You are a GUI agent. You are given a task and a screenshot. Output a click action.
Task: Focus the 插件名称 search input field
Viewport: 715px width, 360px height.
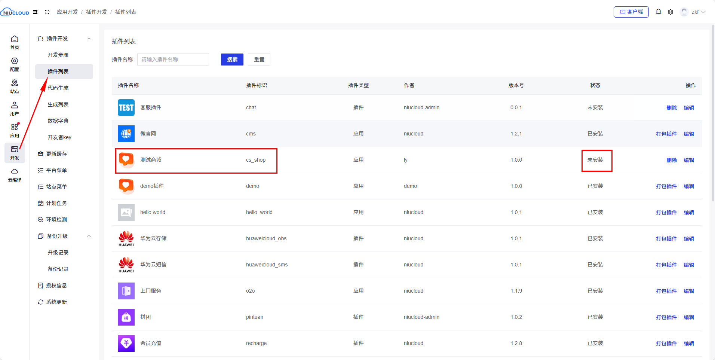pos(173,60)
